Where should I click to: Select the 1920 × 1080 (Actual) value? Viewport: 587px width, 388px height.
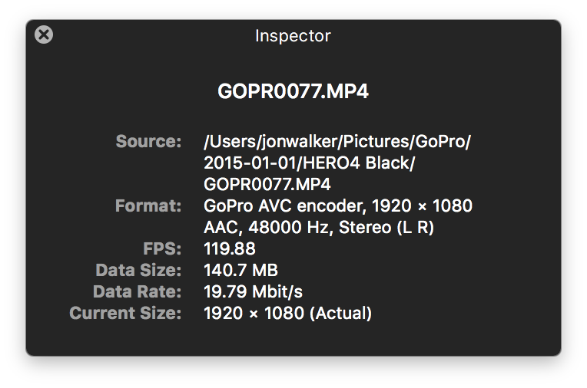(287, 313)
